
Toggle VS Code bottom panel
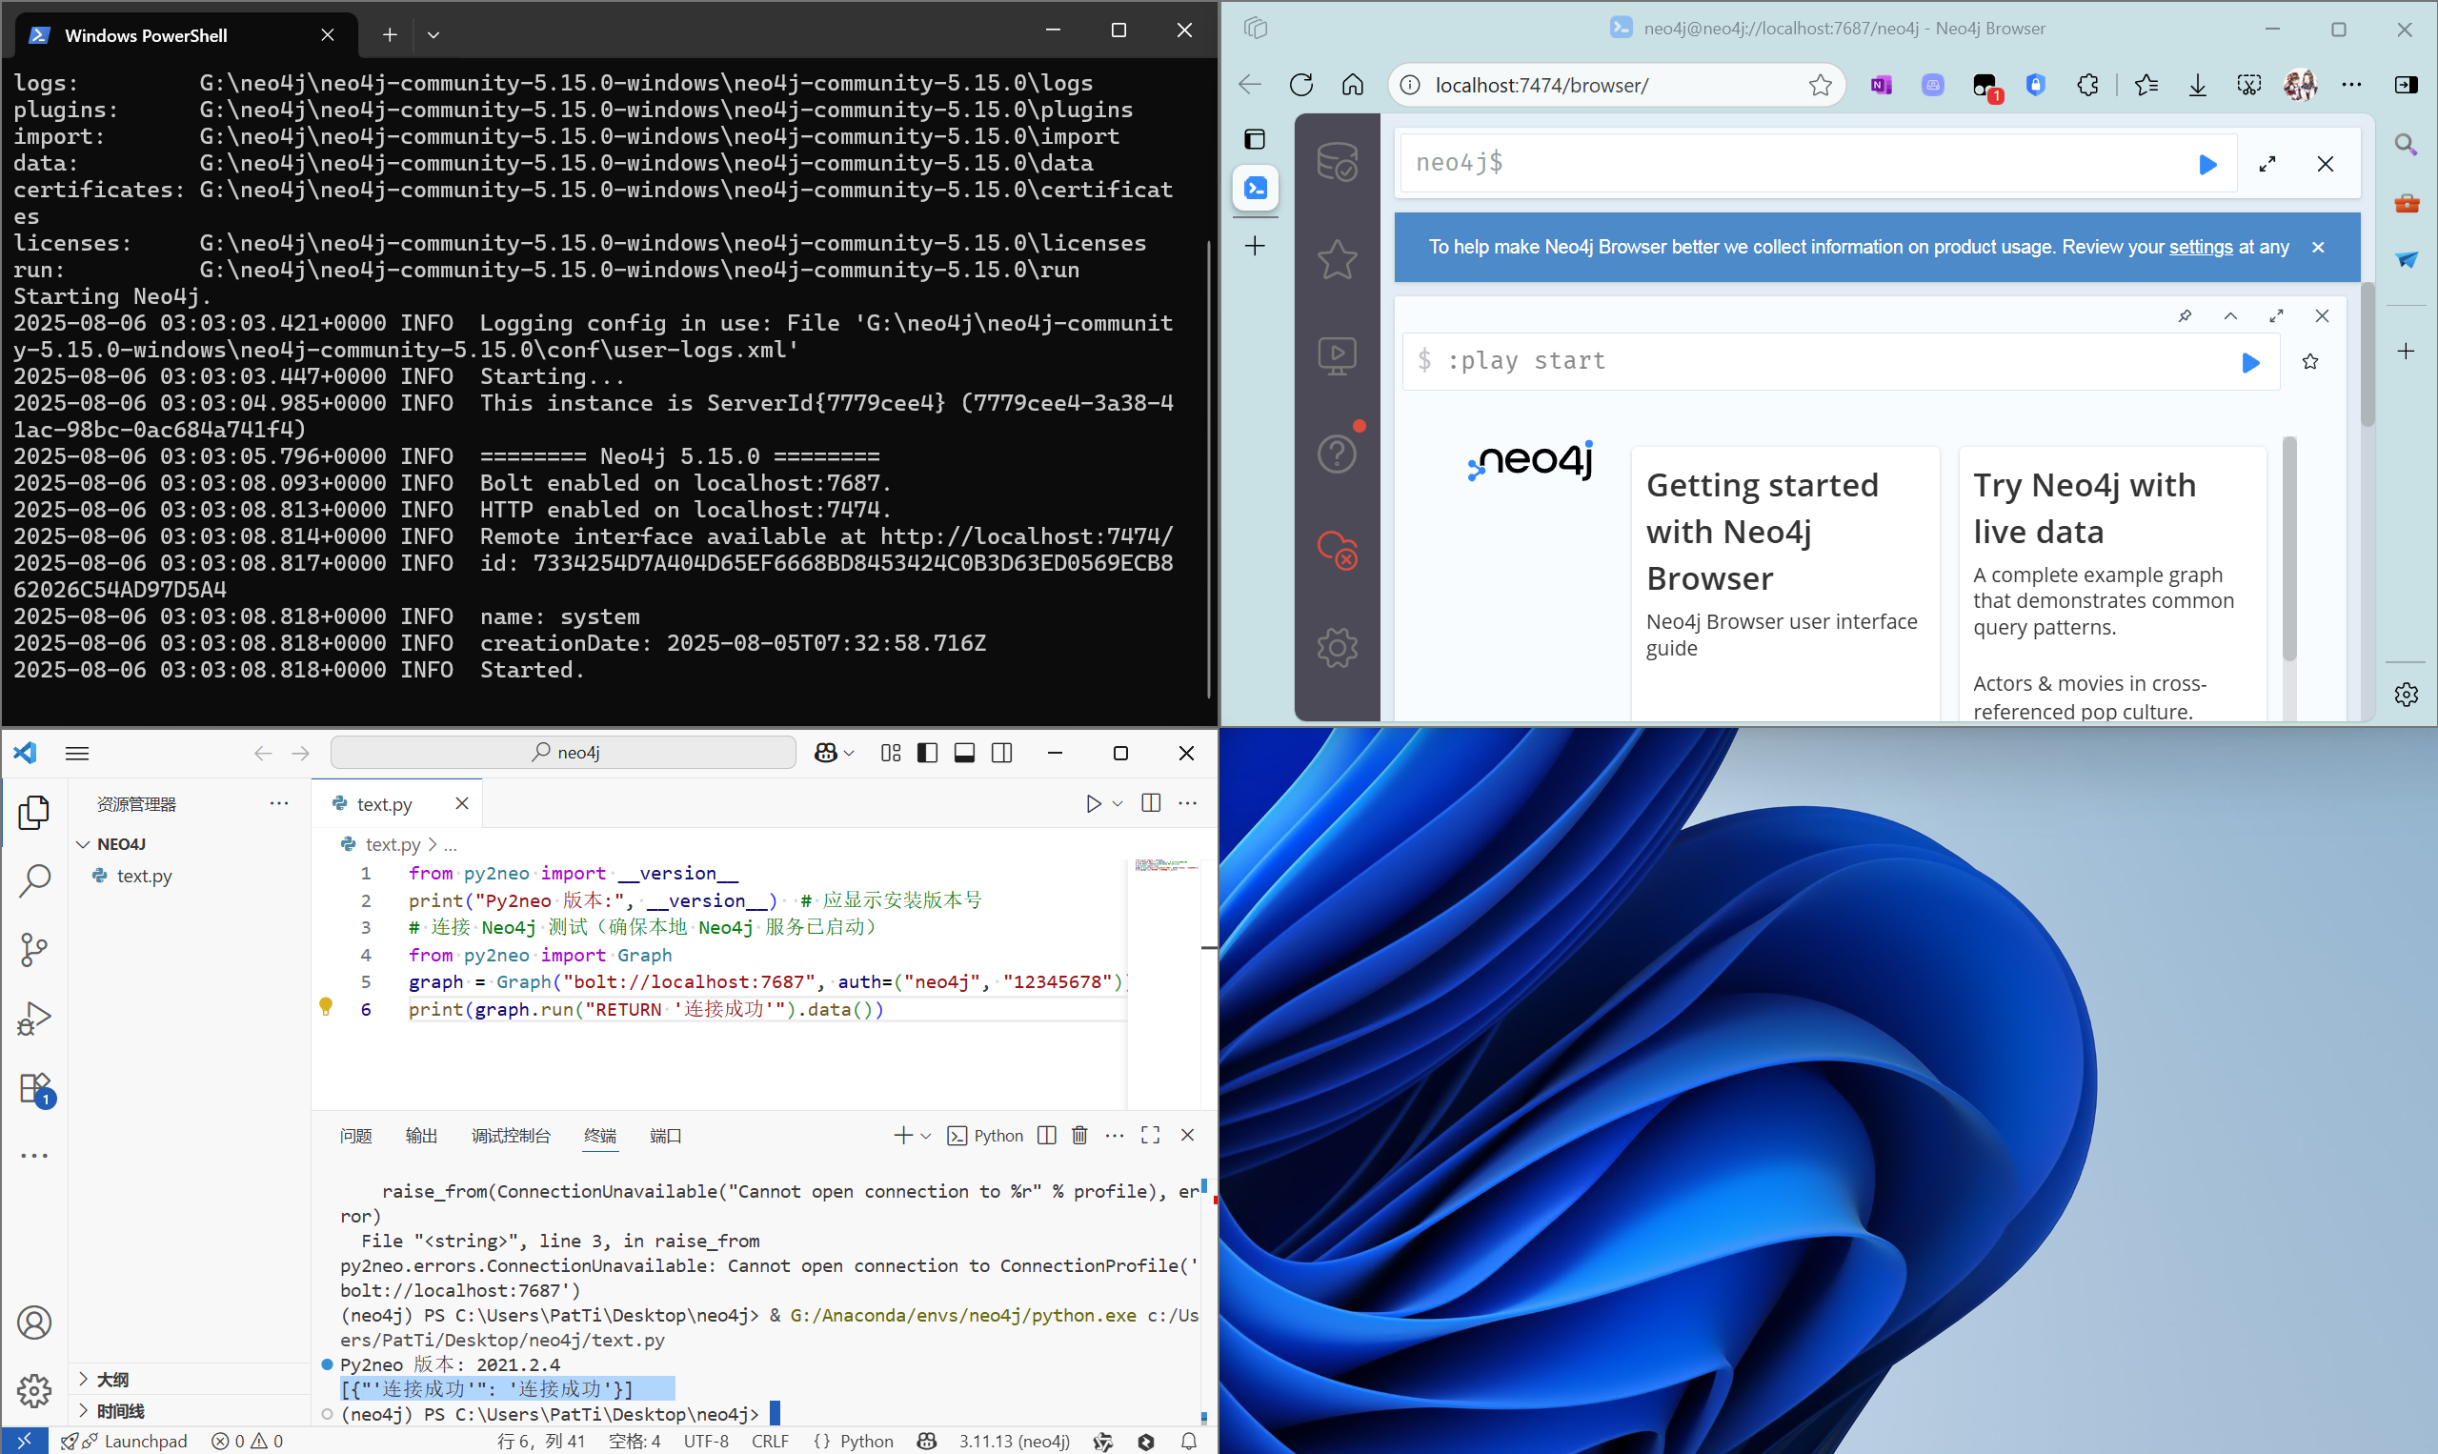(964, 753)
